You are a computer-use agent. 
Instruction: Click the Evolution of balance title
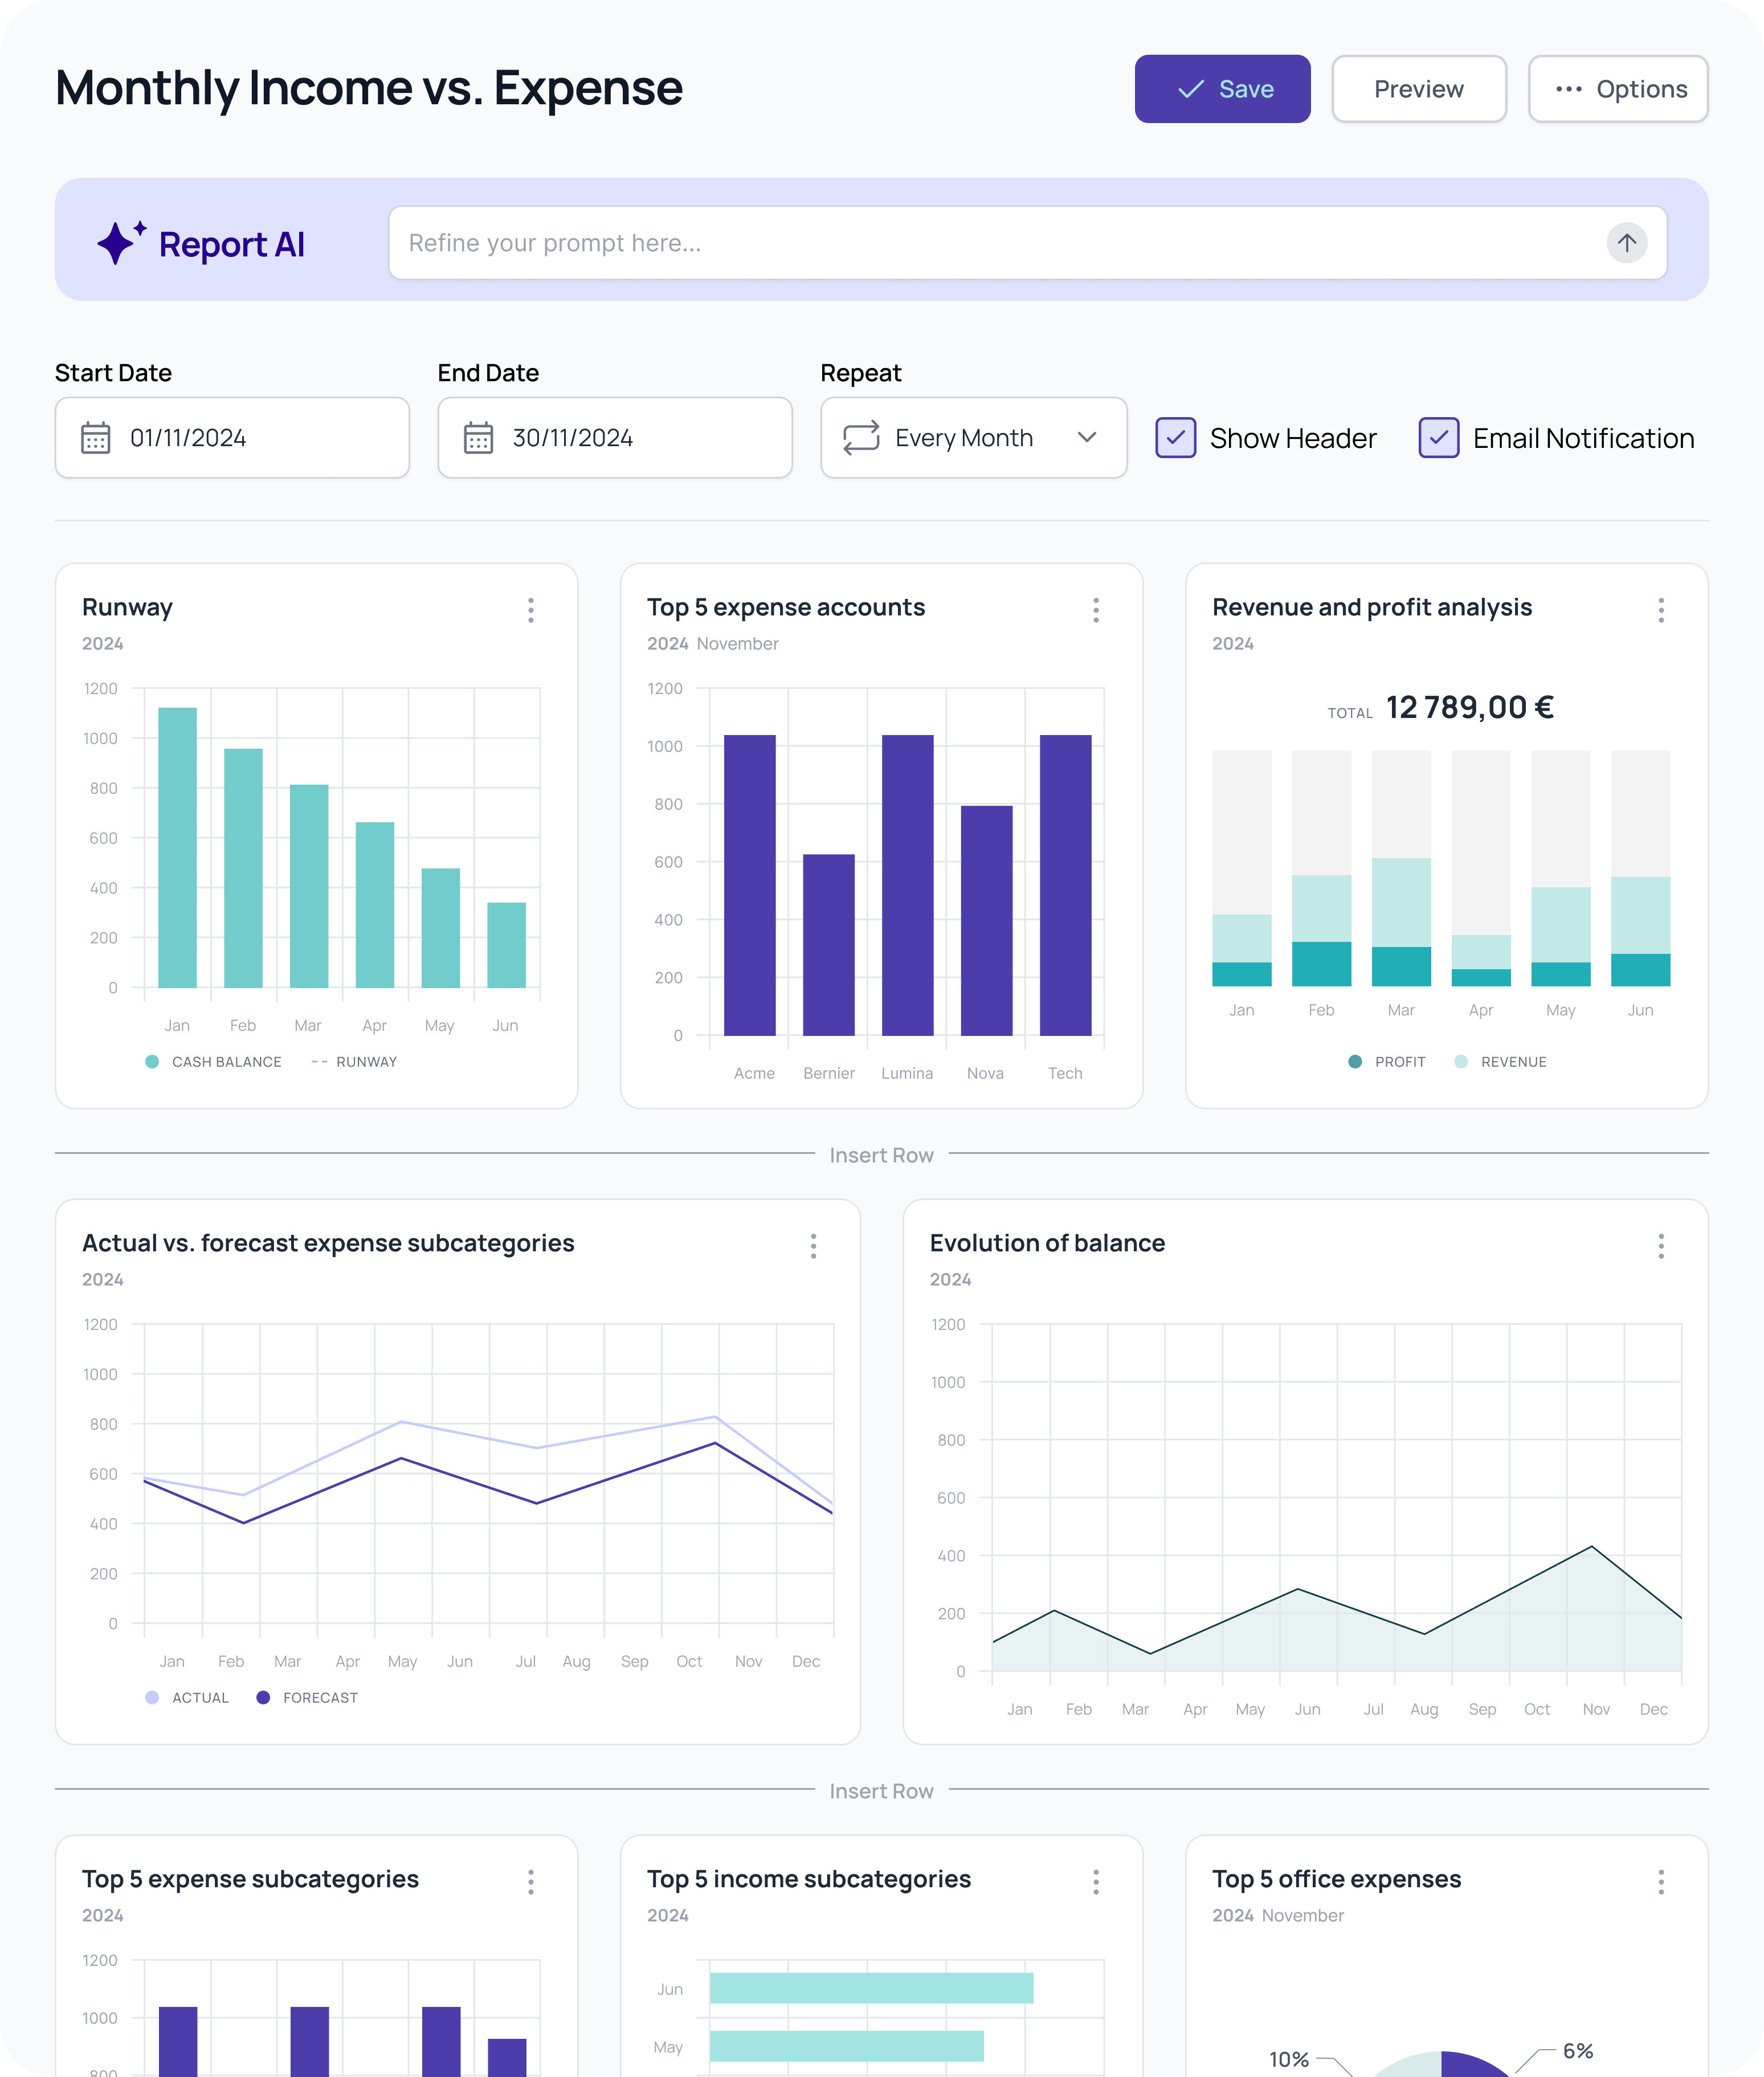1047,1243
